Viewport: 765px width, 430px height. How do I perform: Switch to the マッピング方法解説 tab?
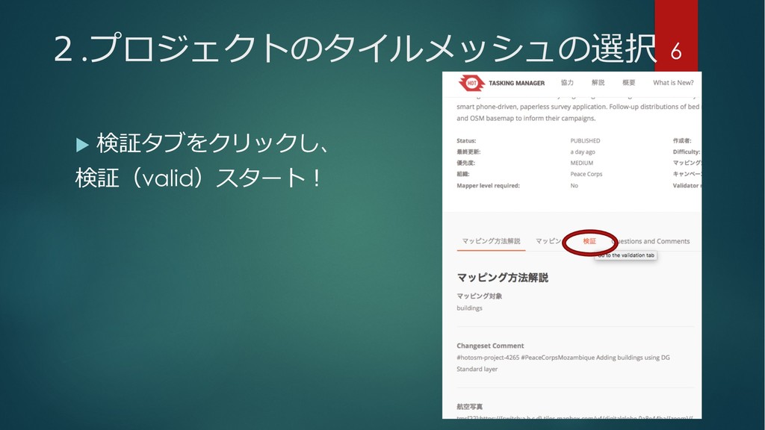pyautogui.click(x=491, y=241)
